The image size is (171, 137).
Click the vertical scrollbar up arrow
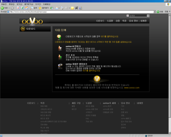(170, 15)
